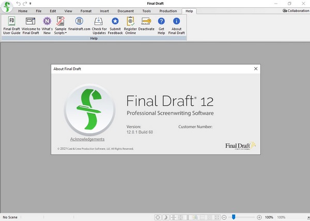This screenshot has height=221, width=310.
Task: Open the Acknowledgements link
Action: [x=87, y=139]
